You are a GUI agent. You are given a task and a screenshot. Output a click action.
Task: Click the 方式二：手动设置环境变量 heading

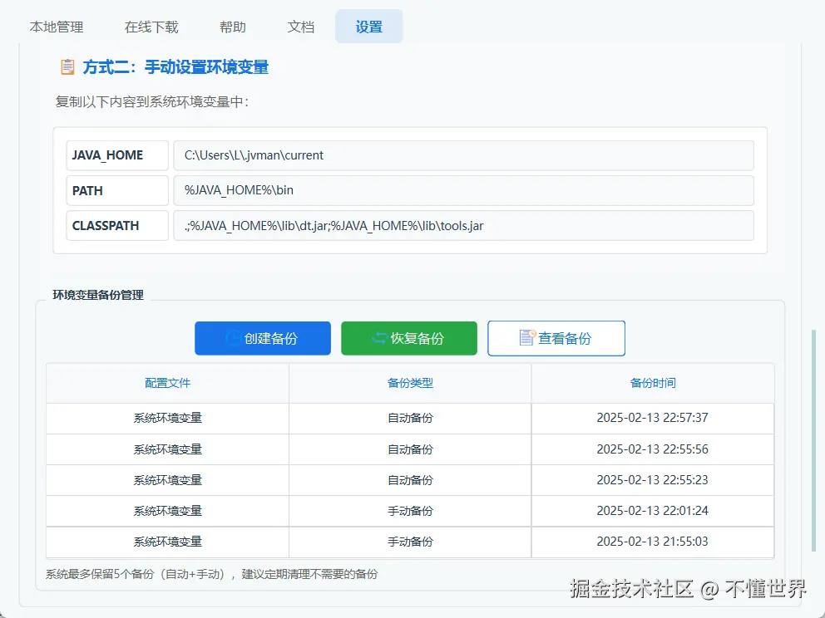(x=175, y=67)
